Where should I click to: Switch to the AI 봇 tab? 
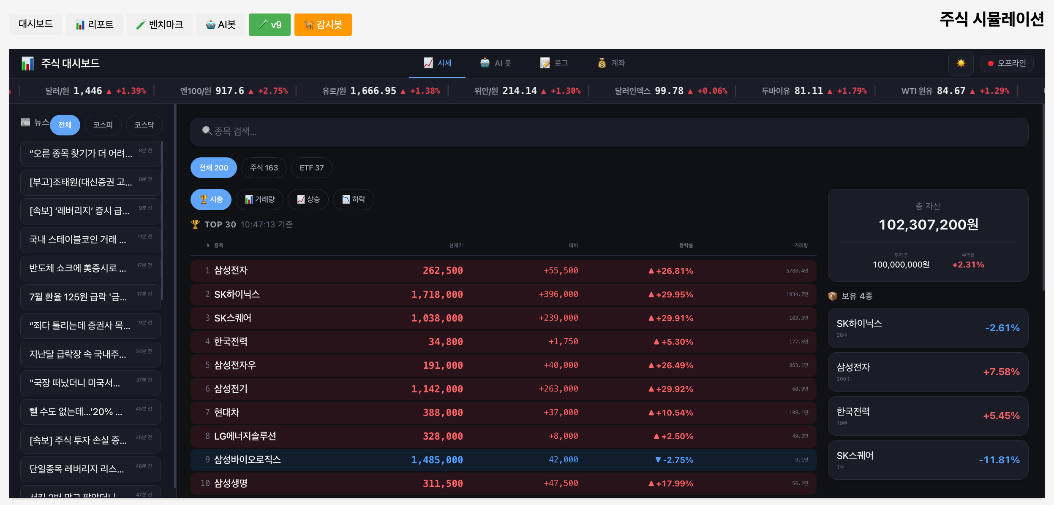tap(496, 63)
